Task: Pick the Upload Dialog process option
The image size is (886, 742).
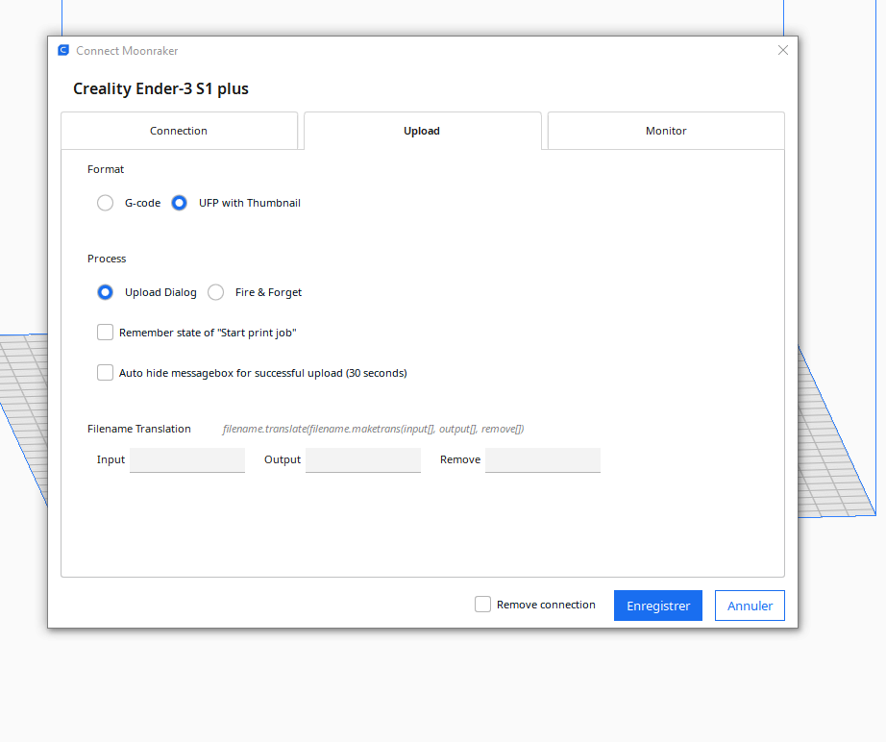Action: coord(106,292)
